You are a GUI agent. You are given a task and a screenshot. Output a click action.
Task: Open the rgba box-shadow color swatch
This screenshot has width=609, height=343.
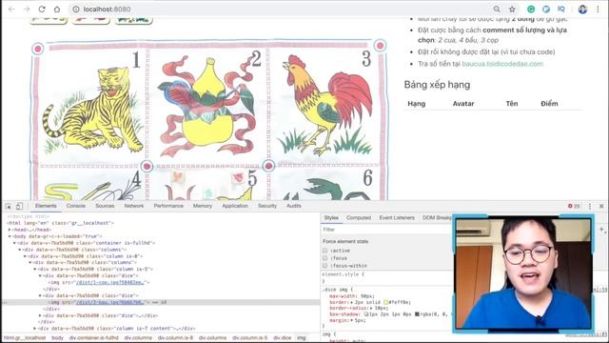417,314
